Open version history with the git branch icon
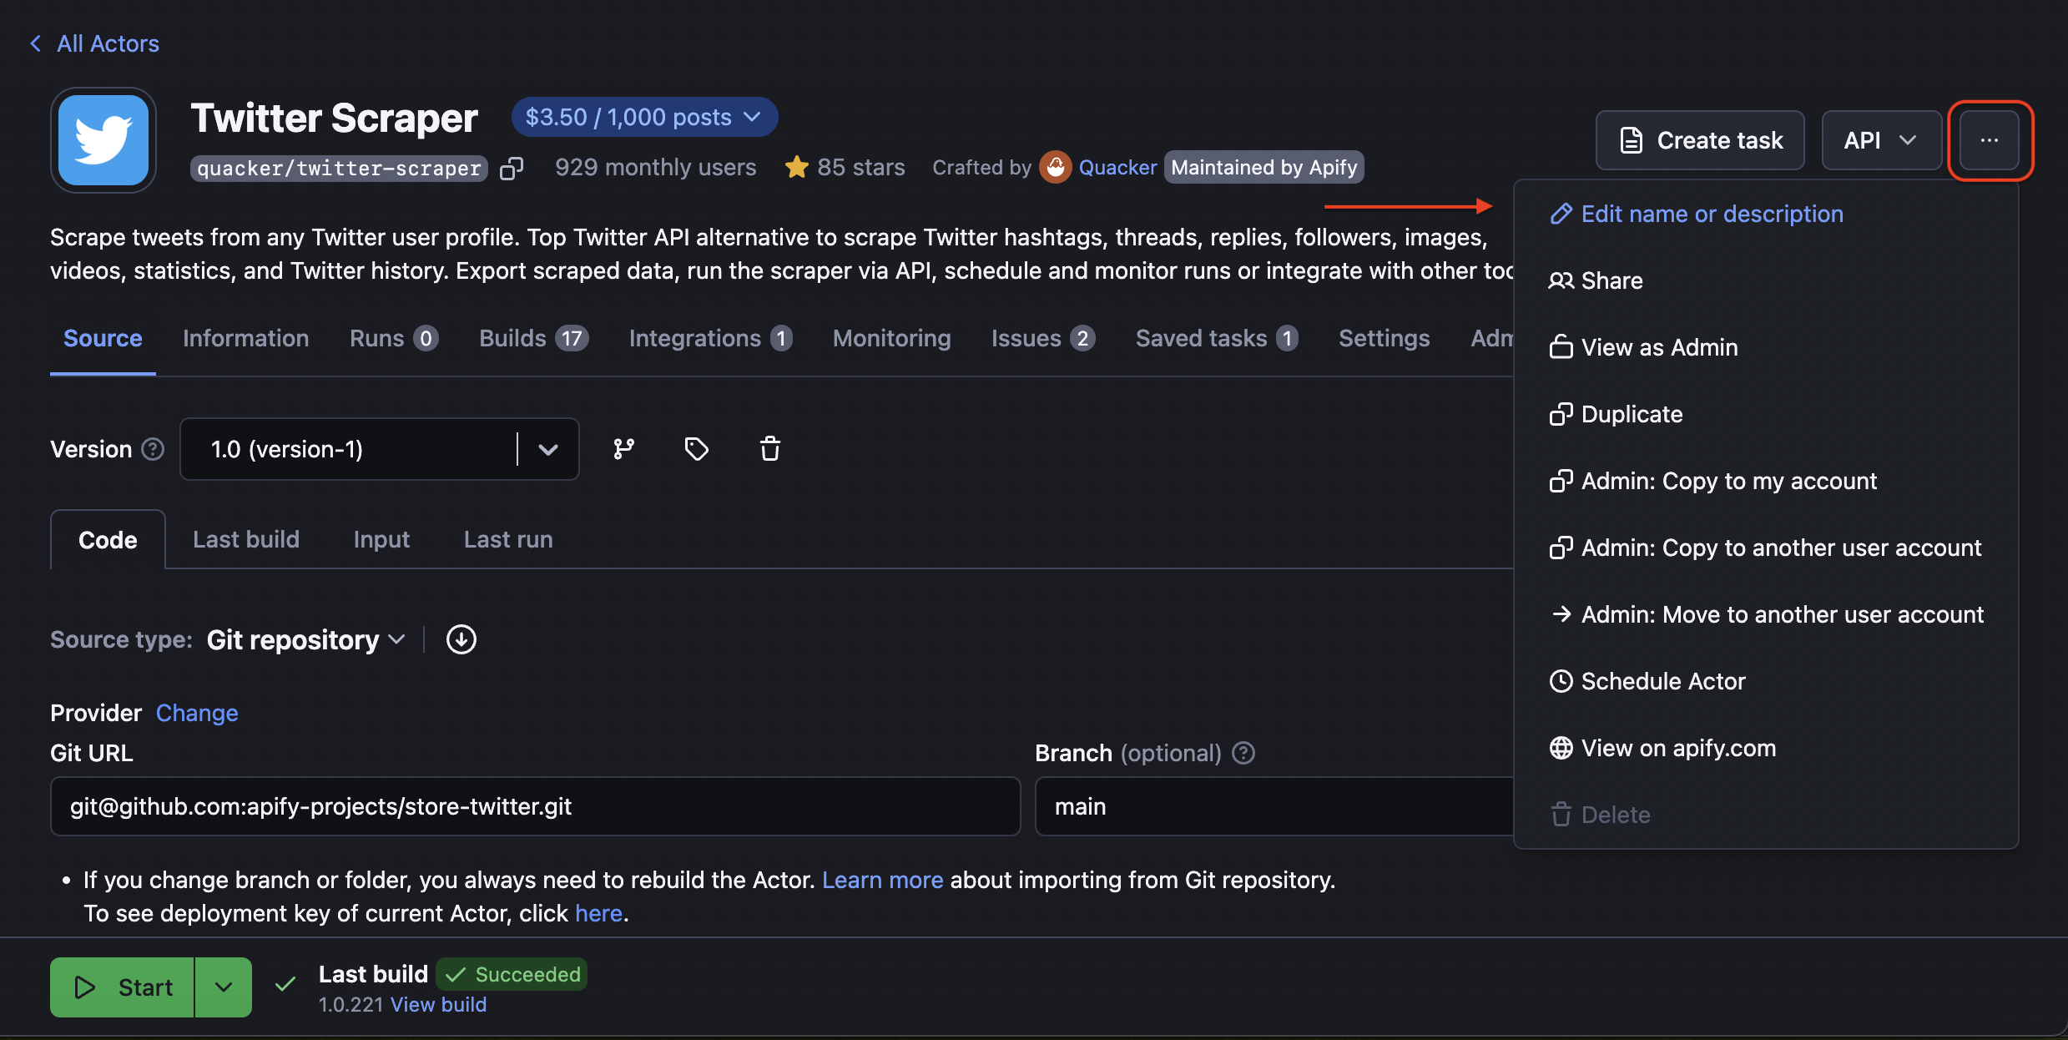This screenshot has height=1040, width=2068. click(623, 448)
